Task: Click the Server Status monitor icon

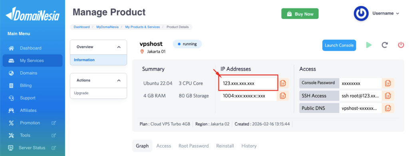Action: point(11,148)
